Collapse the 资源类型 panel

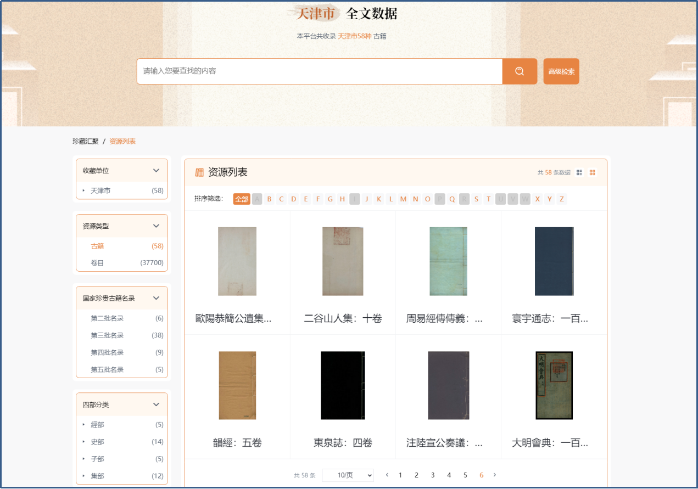pyautogui.click(x=156, y=226)
